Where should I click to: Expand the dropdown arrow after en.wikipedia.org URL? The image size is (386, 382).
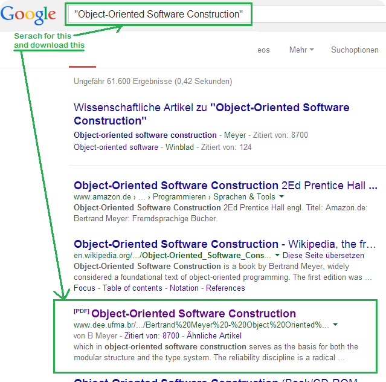pyautogui.click(x=277, y=255)
